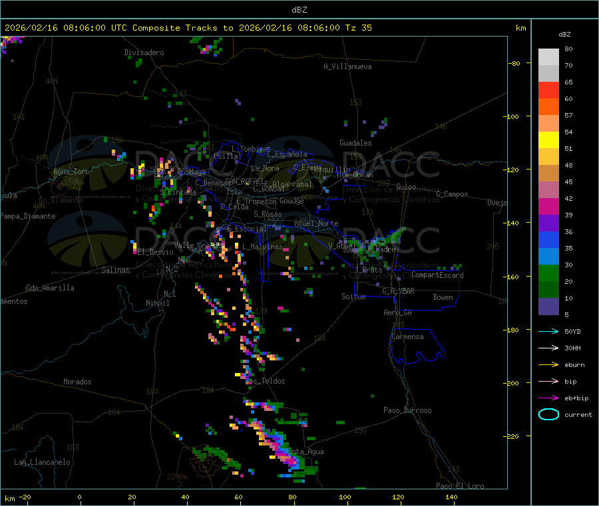Viewport: 599px width, 506px height.
Task: Pick the slate purple 5-10 dBZ band
Action: pos(548,307)
